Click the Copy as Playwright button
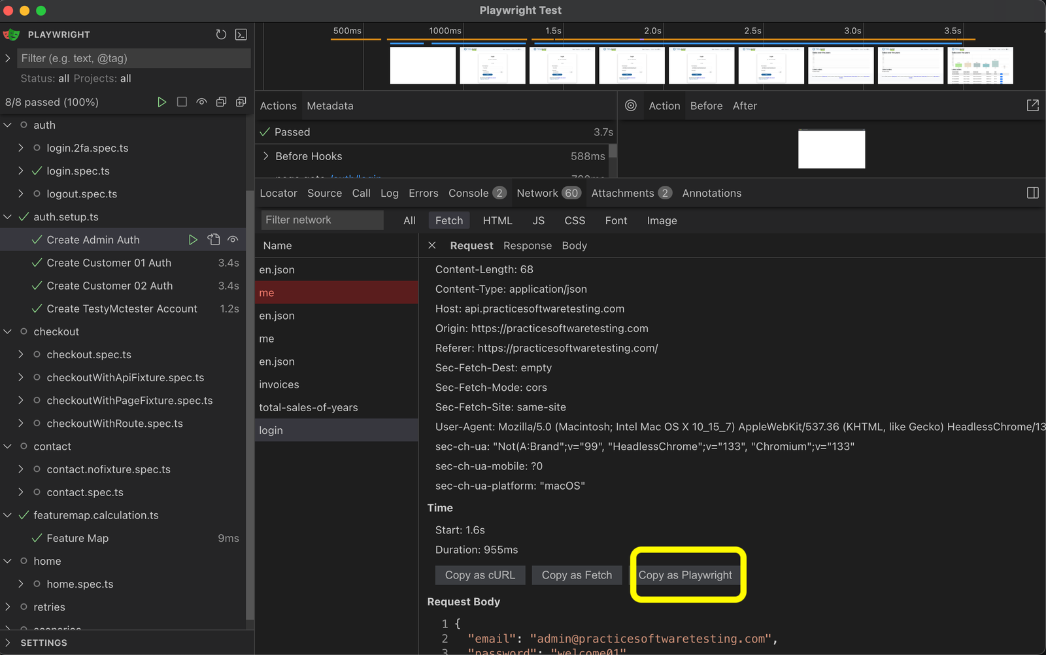Image resolution: width=1046 pixels, height=655 pixels. (x=686, y=575)
